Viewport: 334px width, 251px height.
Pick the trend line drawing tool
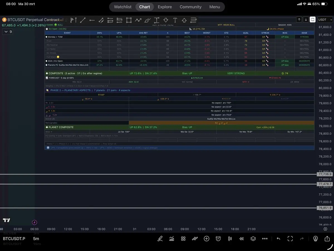coord(83,20)
